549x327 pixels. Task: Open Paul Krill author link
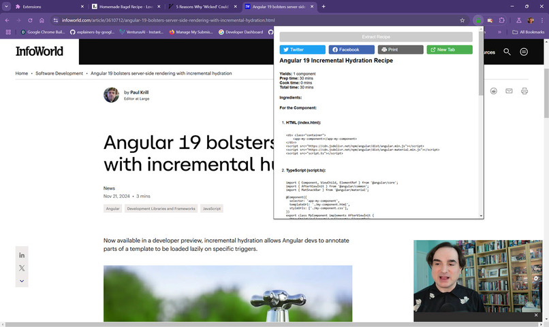pos(139,92)
